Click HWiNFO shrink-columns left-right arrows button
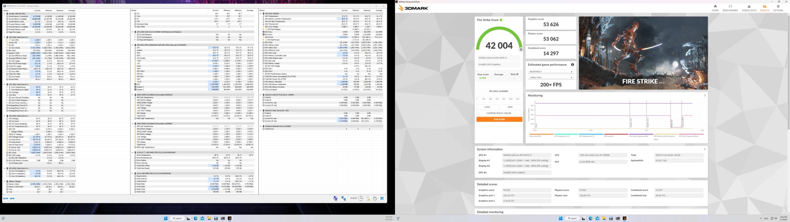 pyautogui.click(x=6, y=199)
